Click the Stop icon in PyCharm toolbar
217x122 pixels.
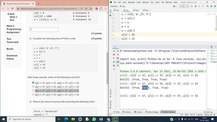pyautogui.click(x=203, y=6)
